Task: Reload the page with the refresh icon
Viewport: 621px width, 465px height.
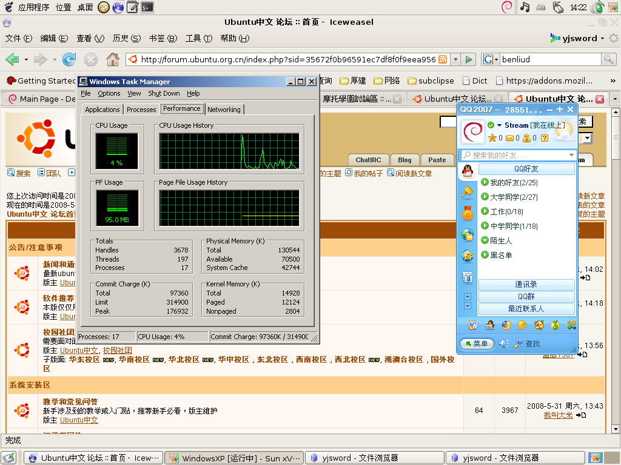Action: pyautogui.click(x=69, y=60)
